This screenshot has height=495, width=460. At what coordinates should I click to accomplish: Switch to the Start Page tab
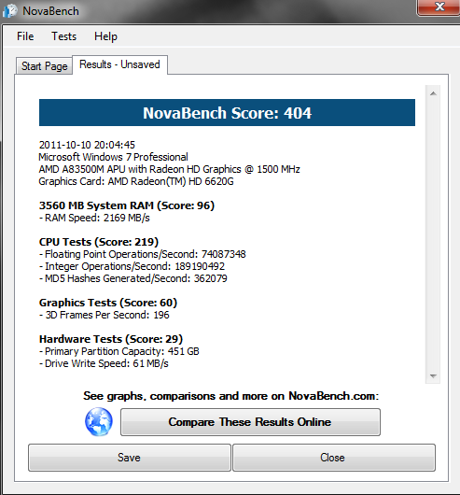coord(45,66)
